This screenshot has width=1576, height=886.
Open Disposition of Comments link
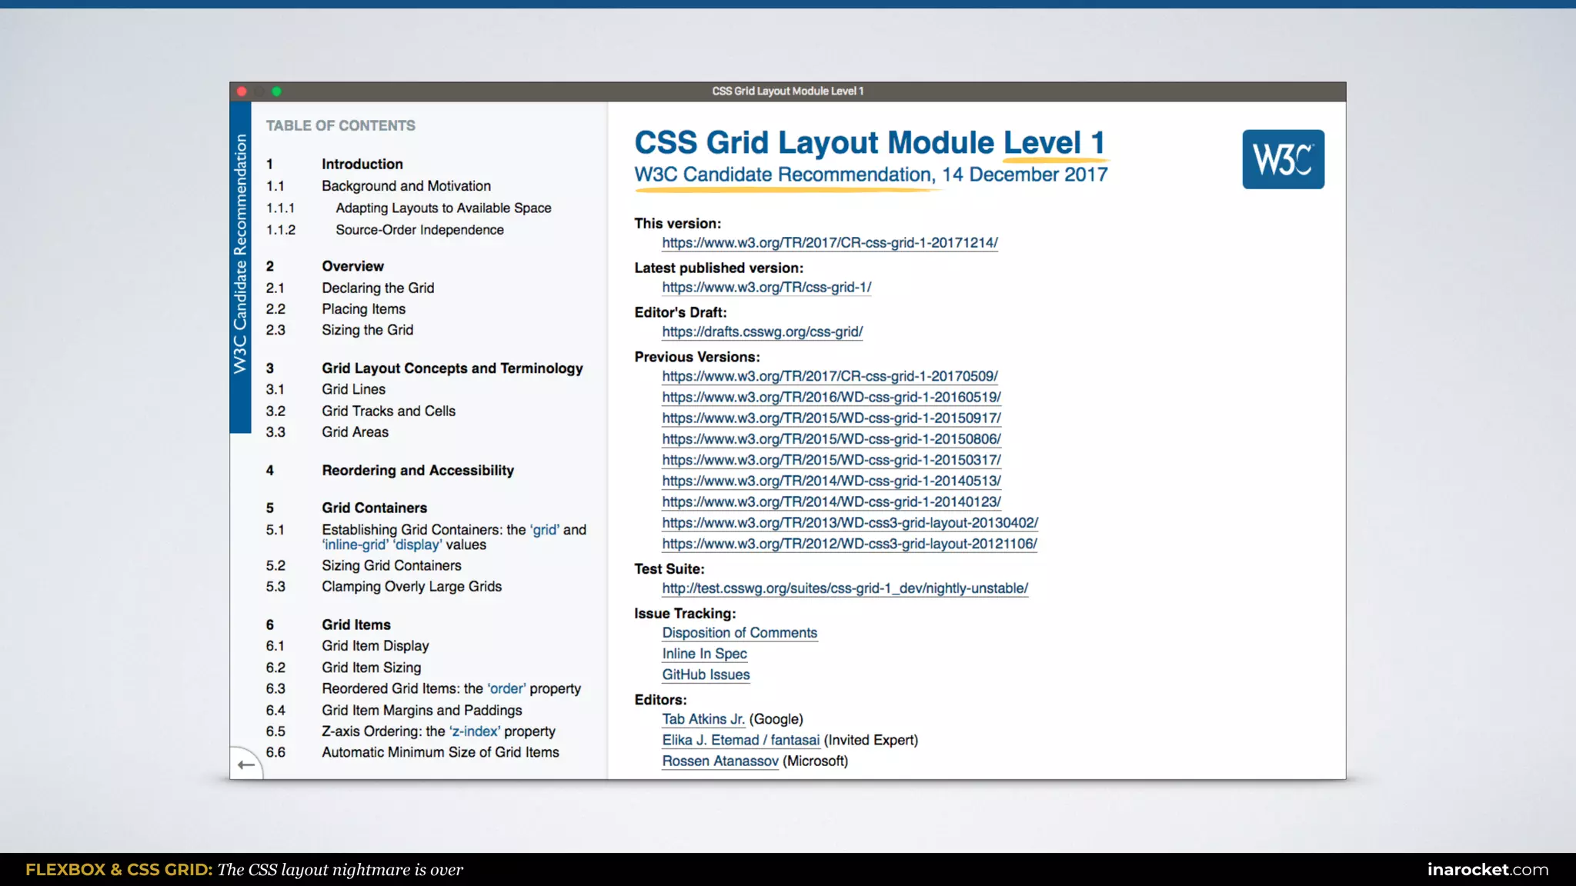point(740,633)
